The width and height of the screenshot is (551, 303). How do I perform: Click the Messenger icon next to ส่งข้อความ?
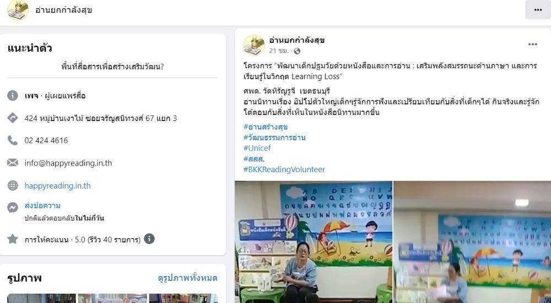(13, 207)
